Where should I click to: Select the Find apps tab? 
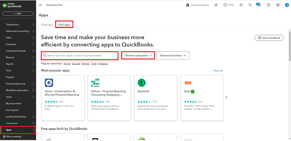pyautogui.click(x=64, y=25)
